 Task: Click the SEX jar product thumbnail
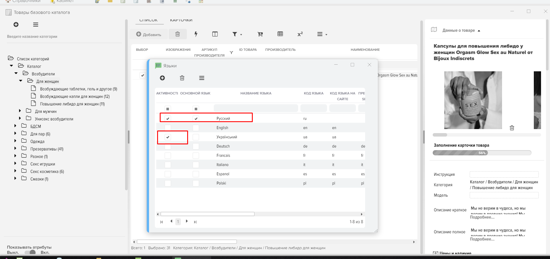tap(473, 100)
